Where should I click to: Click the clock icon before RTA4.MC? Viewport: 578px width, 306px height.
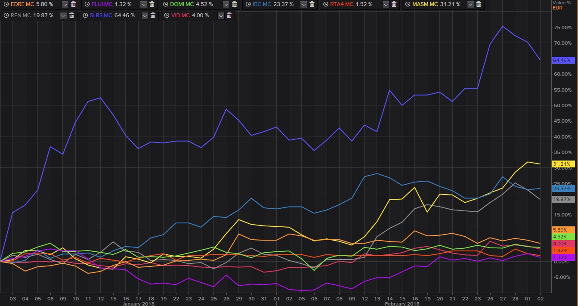pyautogui.click(x=326, y=4)
